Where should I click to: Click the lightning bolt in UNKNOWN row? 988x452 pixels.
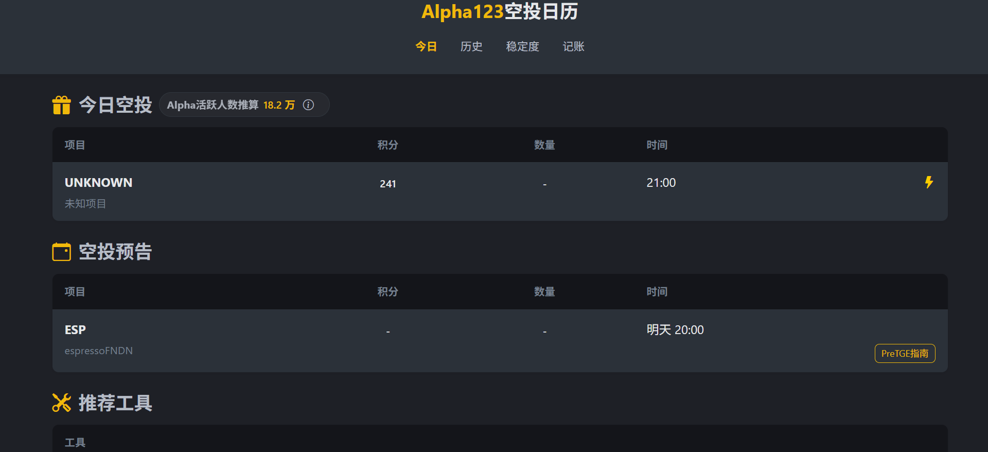click(x=929, y=182)
